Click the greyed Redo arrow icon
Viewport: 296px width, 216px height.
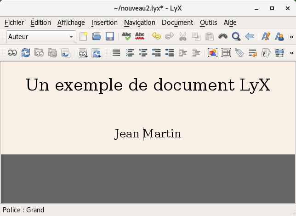click(x=169, y=36)
